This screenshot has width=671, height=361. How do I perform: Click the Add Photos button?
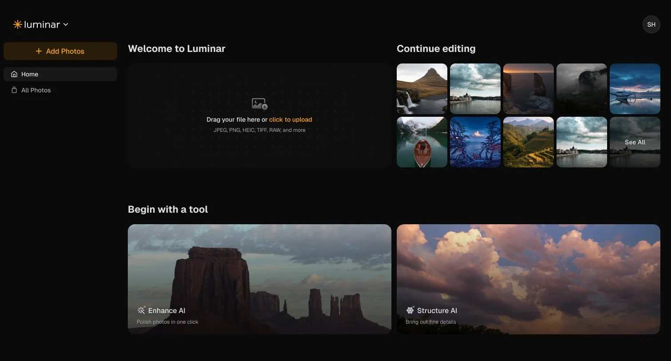(60, 51)
